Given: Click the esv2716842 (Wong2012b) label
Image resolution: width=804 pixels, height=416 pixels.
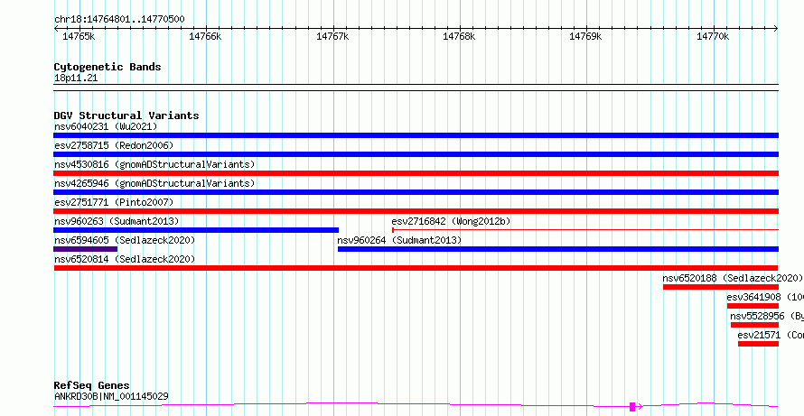Looking at the screenshot, I should [x=451, y=221].
